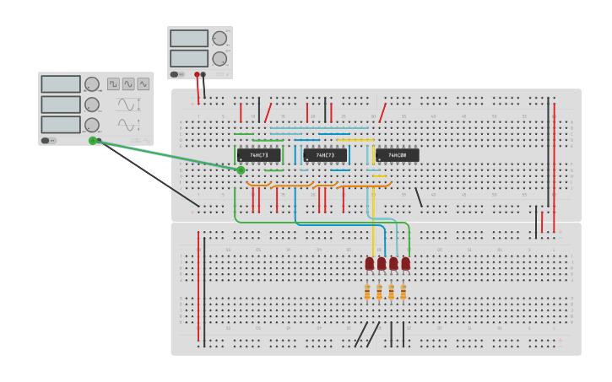Toggle the power supply on/off switch

177,74
